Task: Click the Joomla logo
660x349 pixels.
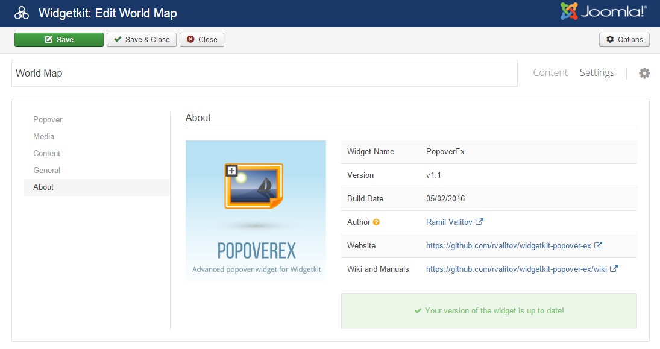Action: (603, 11)
